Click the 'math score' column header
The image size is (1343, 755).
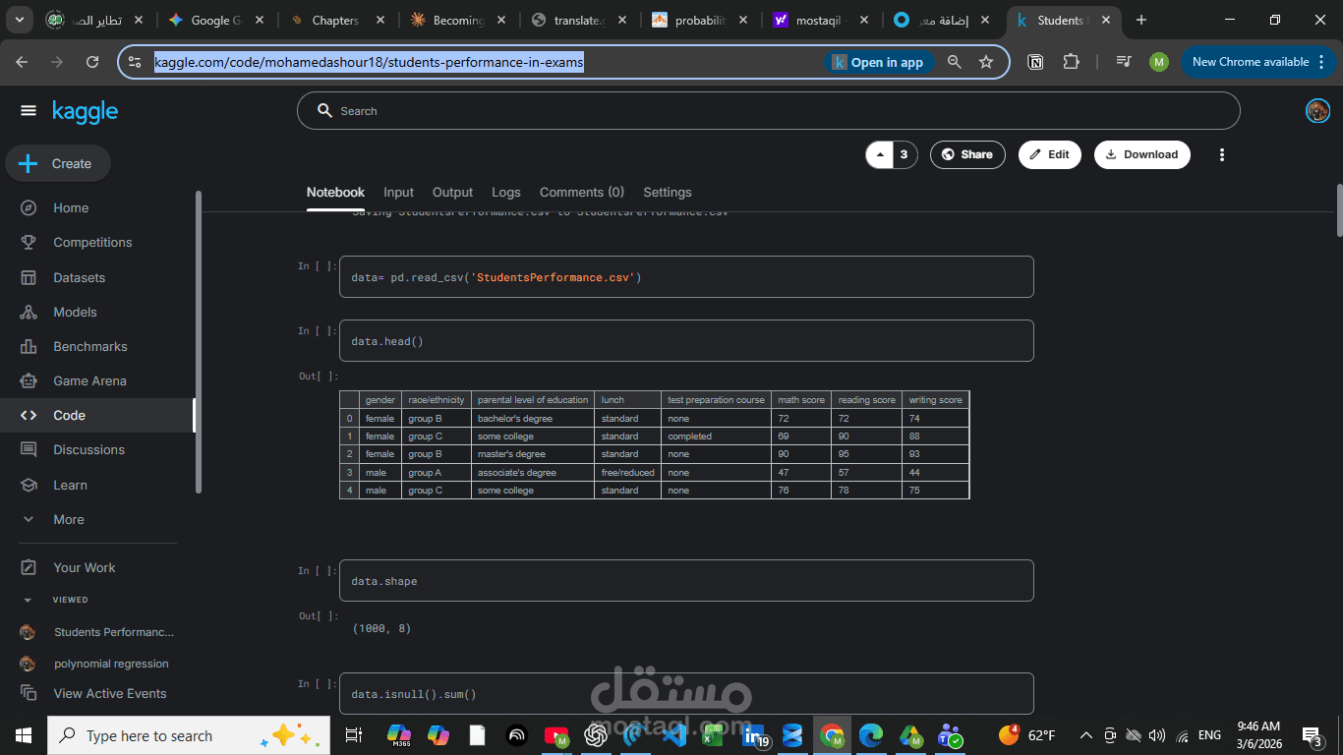[x=801, y=400]
